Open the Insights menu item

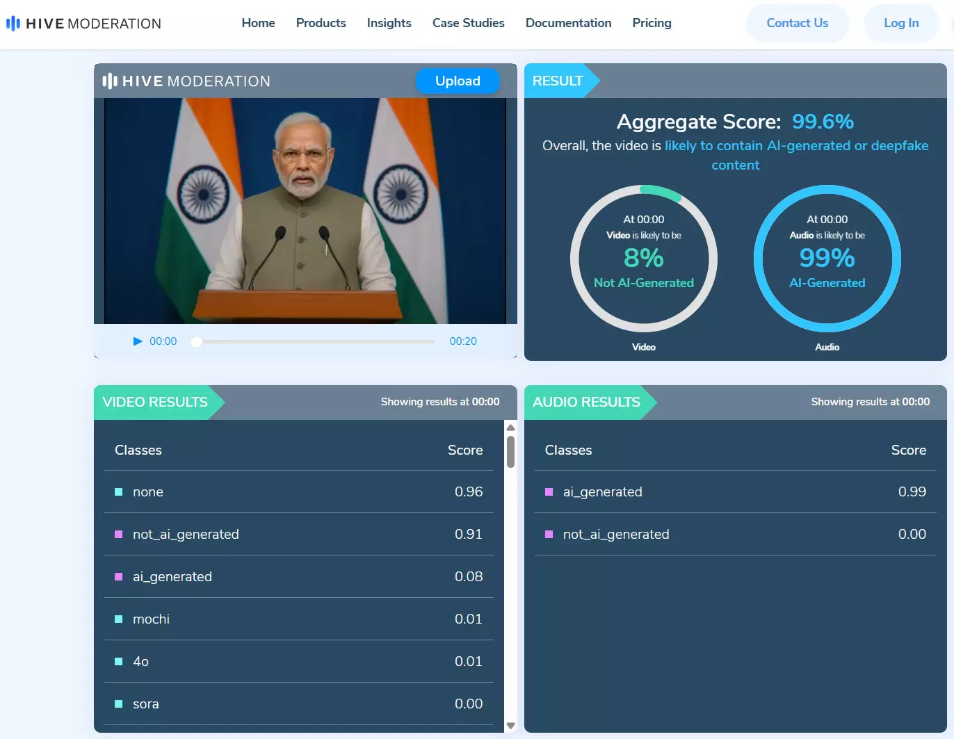[x=389, y=23]
